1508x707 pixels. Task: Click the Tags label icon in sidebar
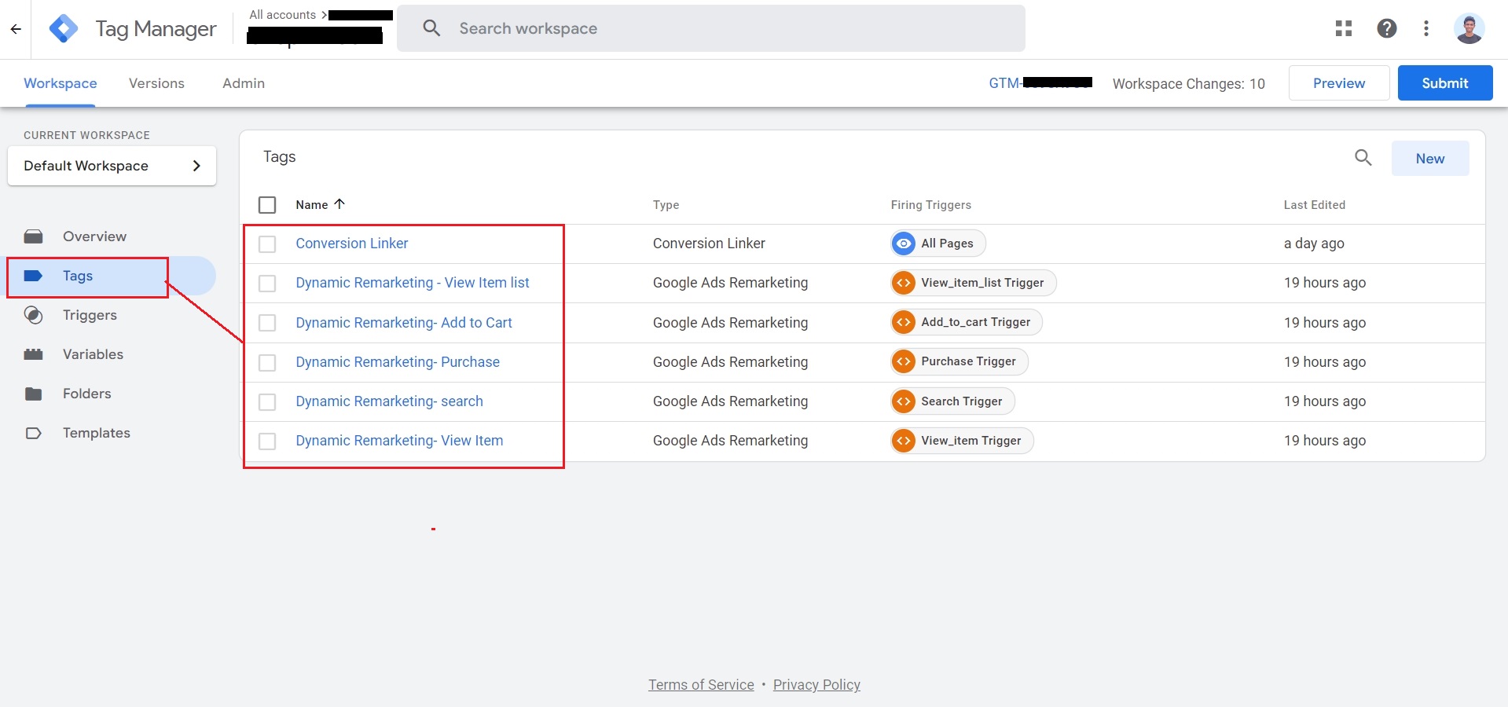click(34, 276)
